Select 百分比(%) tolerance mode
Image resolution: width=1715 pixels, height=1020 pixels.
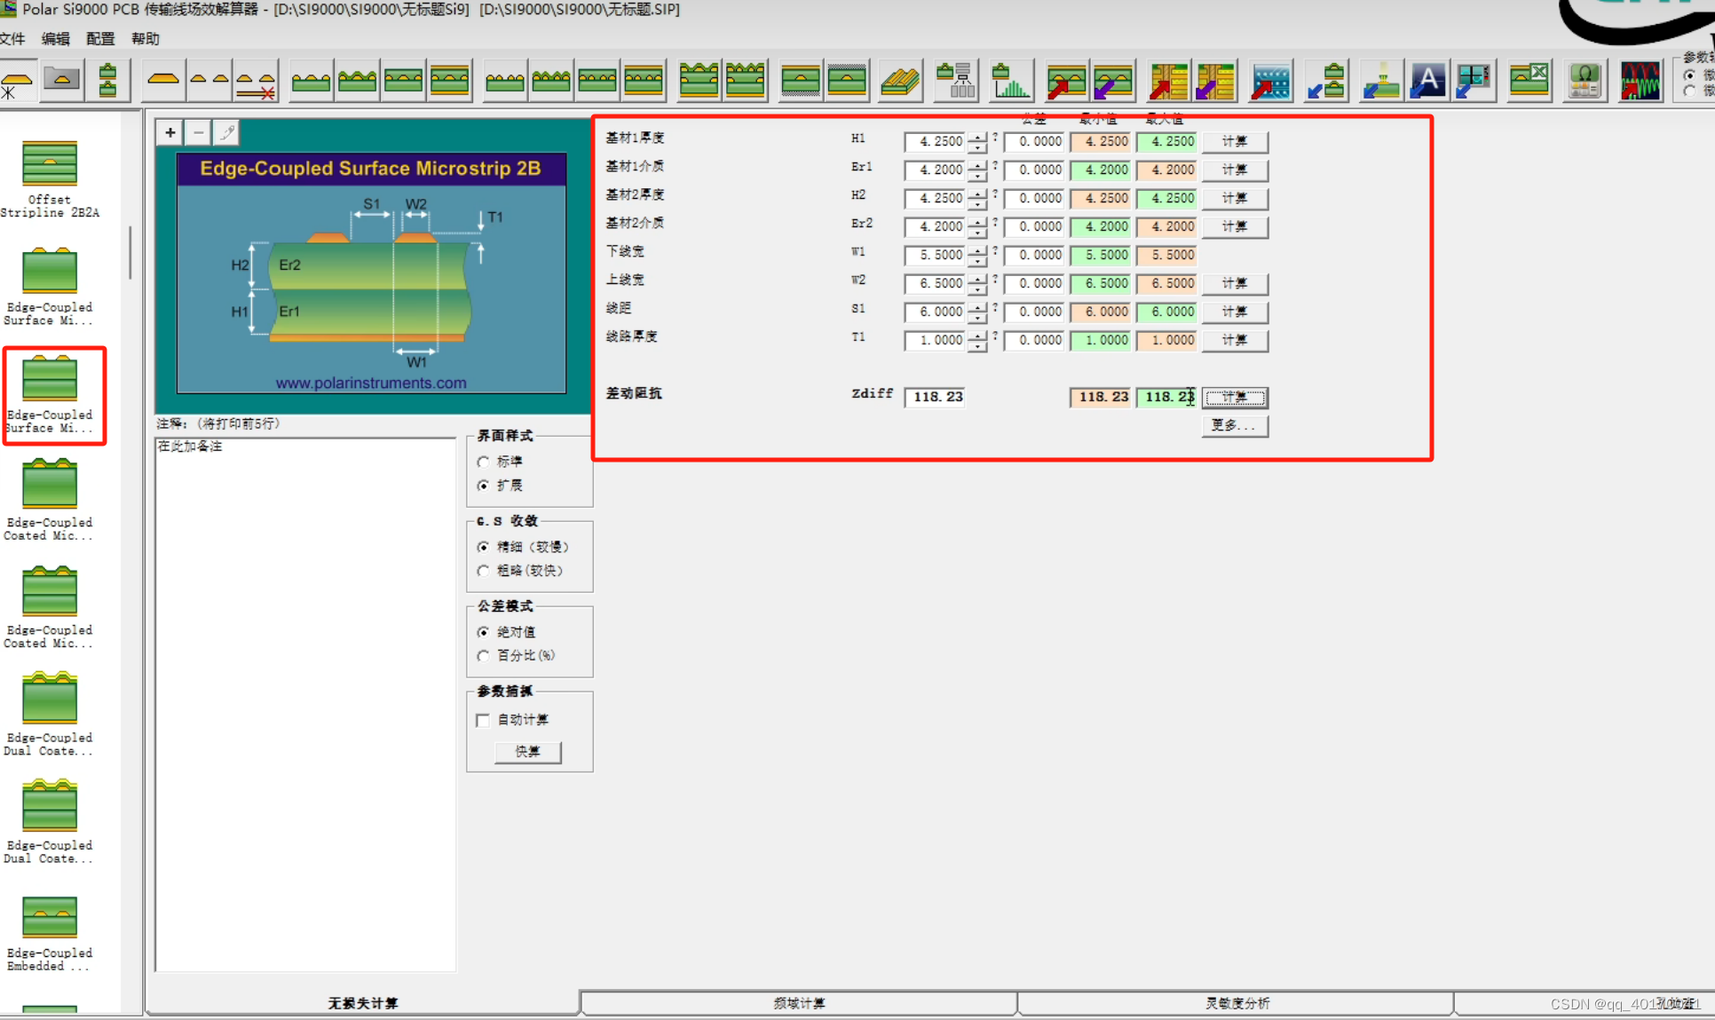484,655
